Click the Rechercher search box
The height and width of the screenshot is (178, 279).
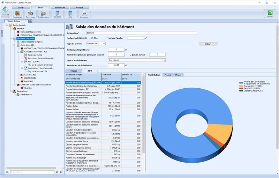click(x=32, y=172)
